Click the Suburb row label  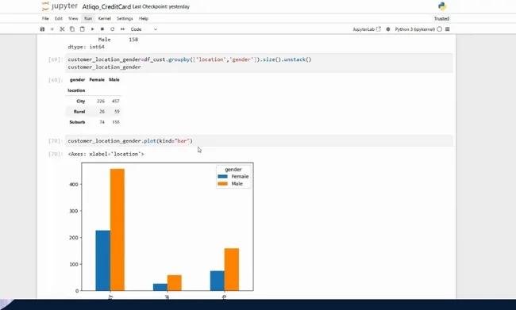[77, 122]
